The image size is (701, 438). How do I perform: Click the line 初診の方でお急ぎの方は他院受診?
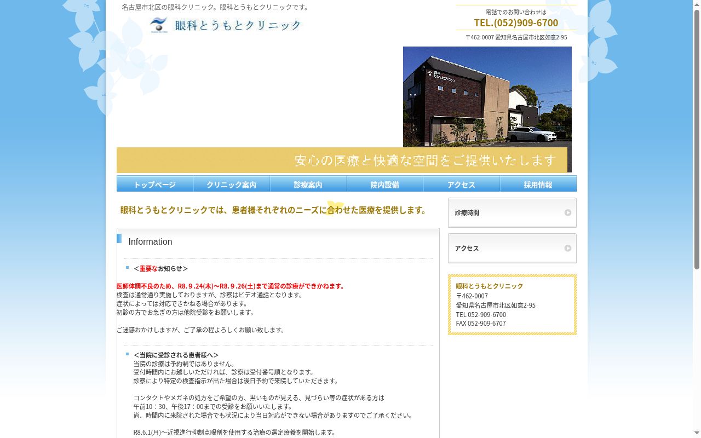pyautogui.click(x=186, y=312)
